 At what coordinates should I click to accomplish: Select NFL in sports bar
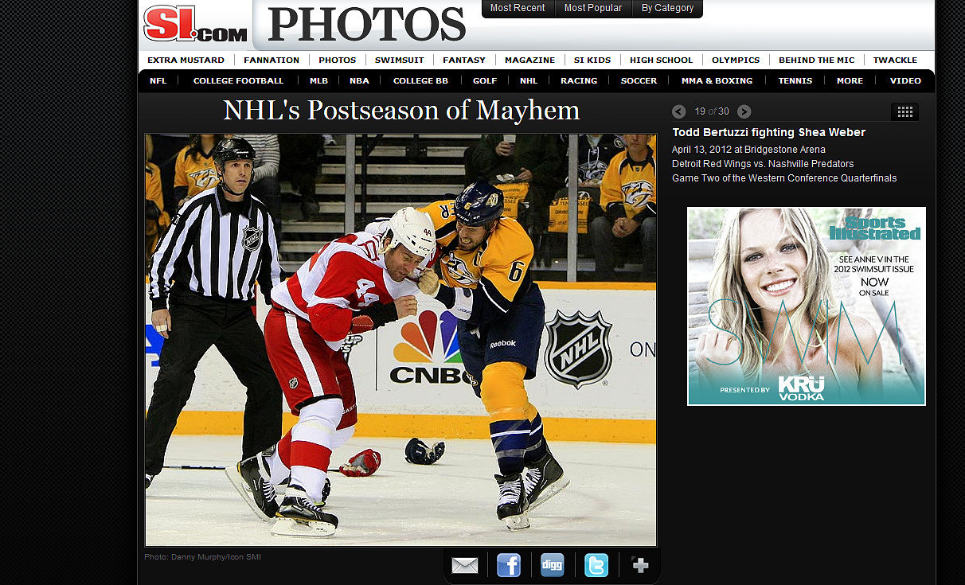pos(158,80)
